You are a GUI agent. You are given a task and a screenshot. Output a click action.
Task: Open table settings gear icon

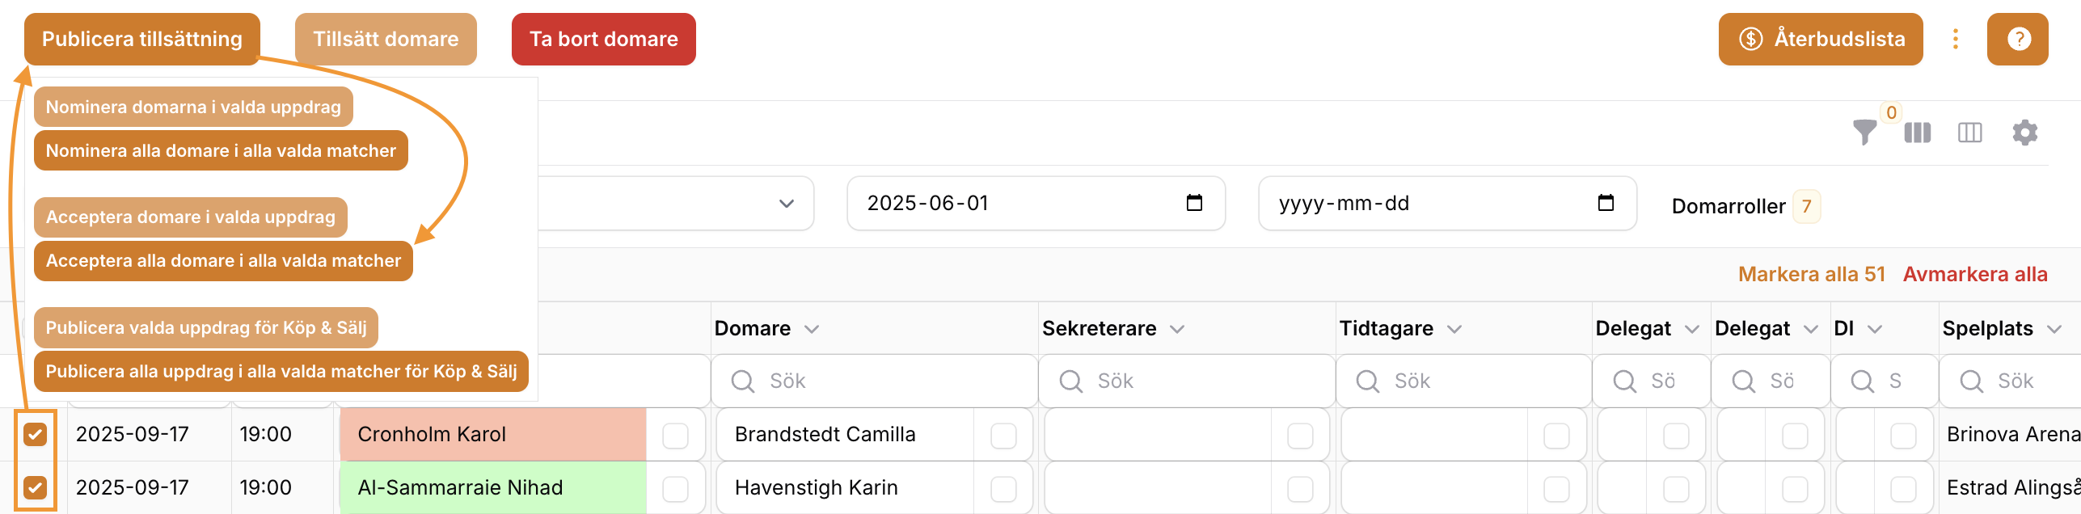tap(2024, 133)
